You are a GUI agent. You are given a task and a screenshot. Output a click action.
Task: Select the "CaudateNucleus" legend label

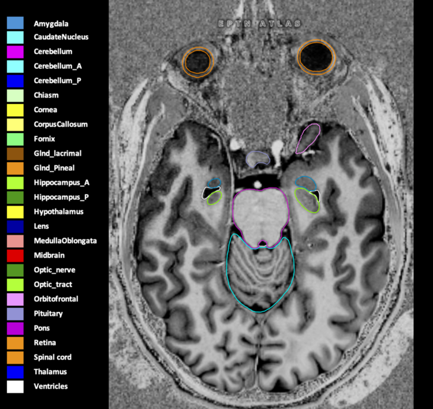click(61, 37)
